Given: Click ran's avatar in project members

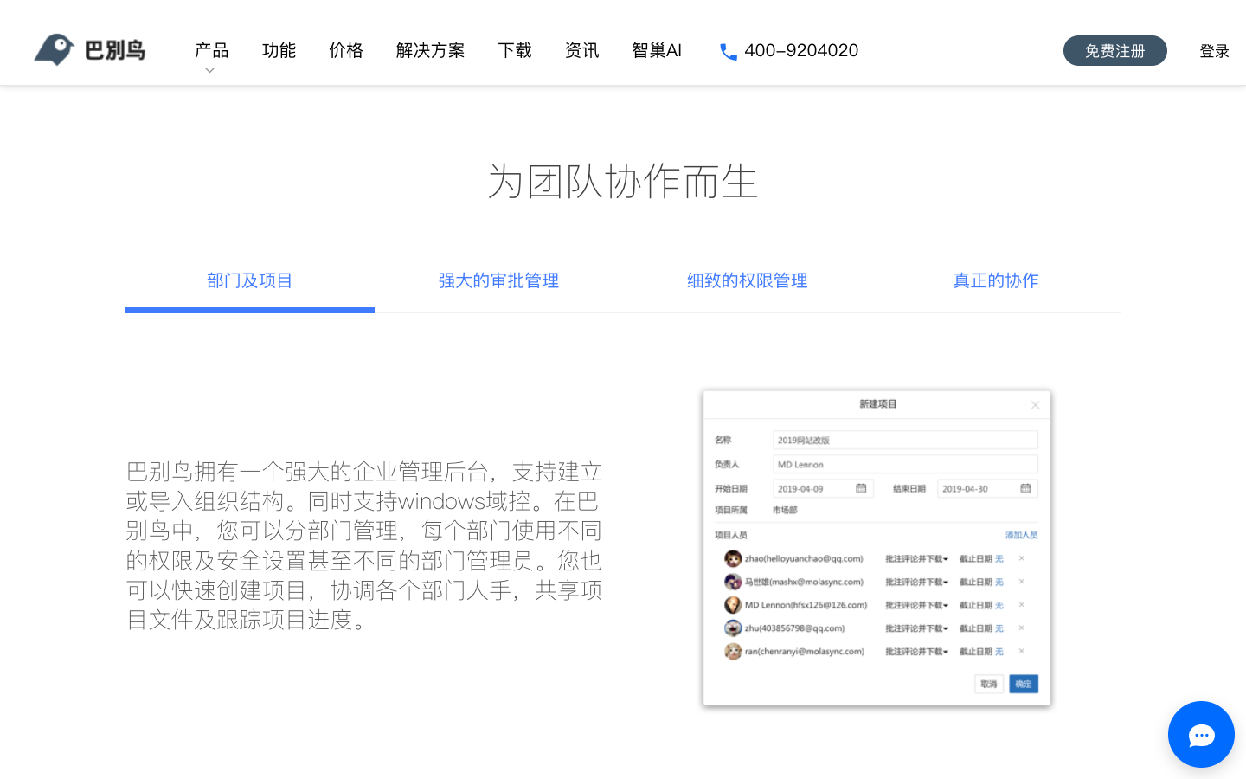Looking at the screenshot, I should tap(733, 651).
